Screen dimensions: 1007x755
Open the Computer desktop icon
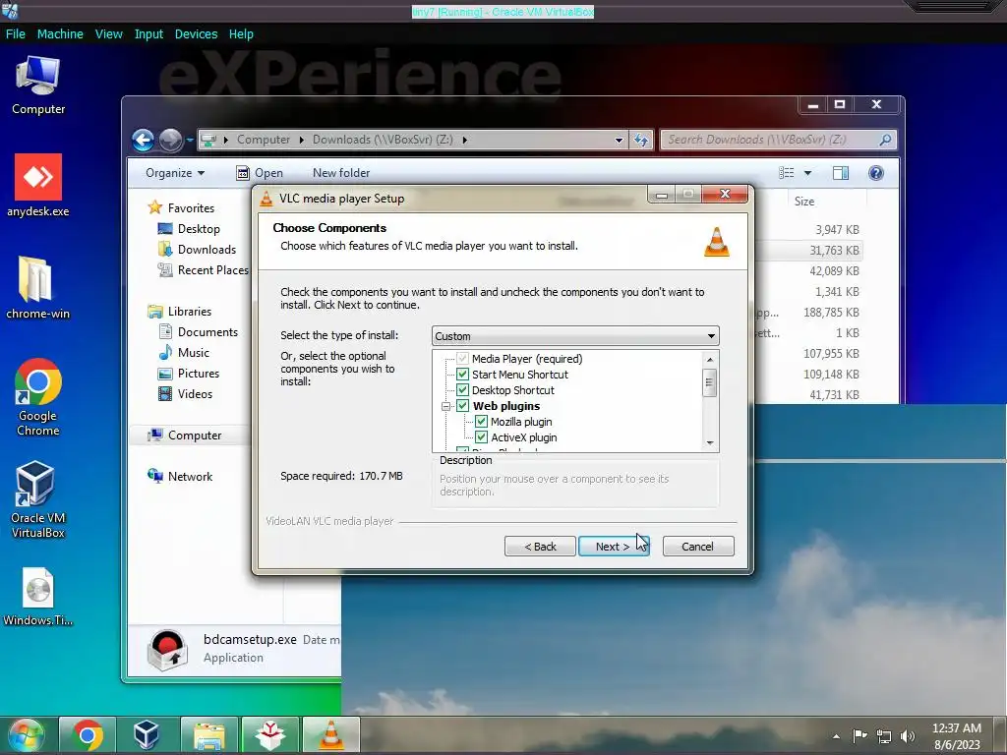click(38, 86)
